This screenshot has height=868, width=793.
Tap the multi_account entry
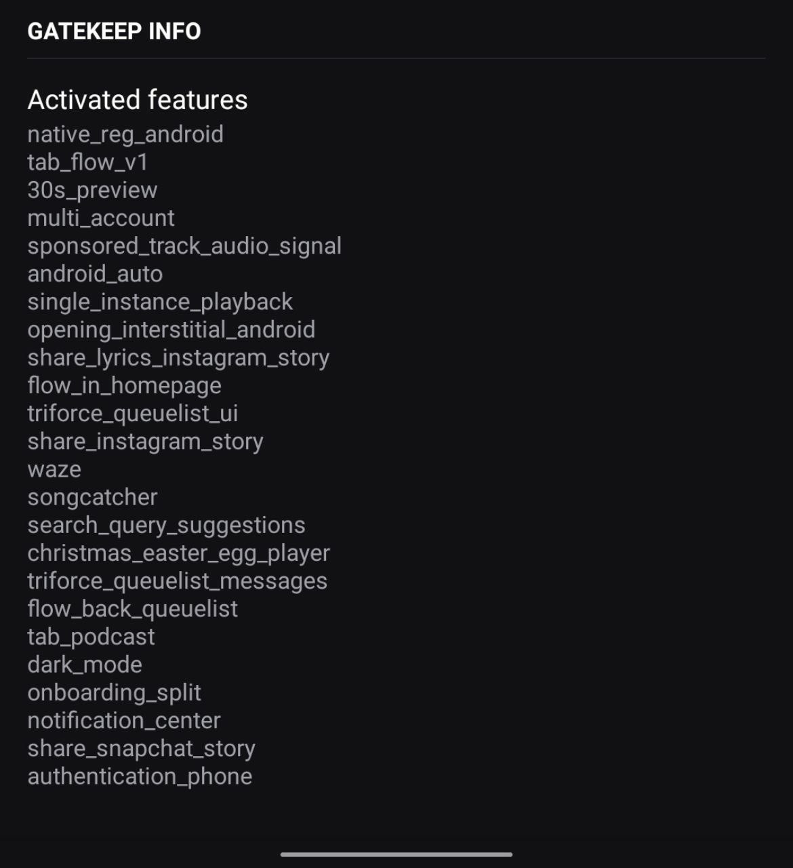pos(101,218)
